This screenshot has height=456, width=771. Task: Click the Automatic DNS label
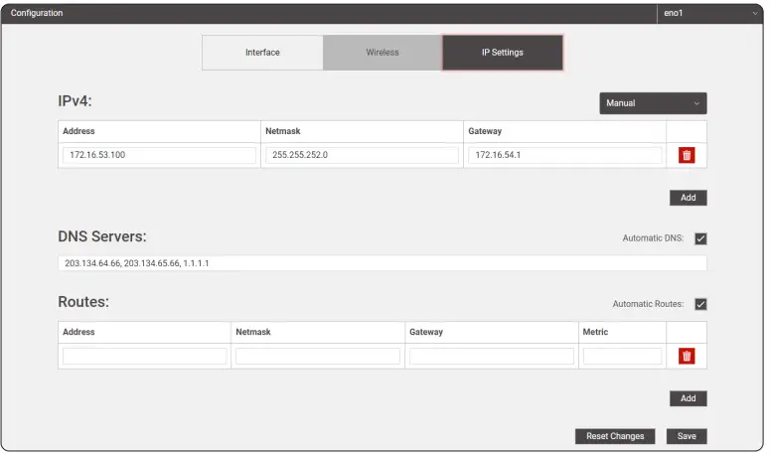tap(653, 238)
